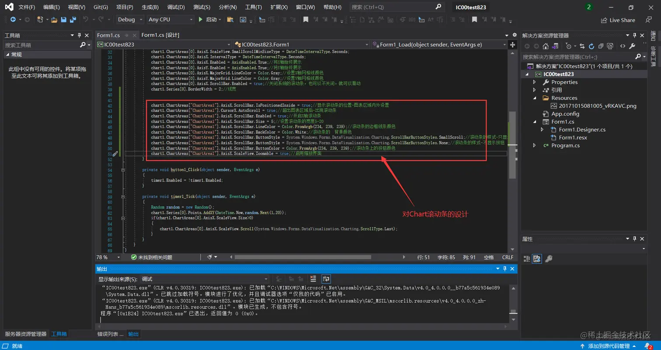Open the Any CPU platform dropdown
This screenshot has height=350, width=661.
[x=170, y=20]
